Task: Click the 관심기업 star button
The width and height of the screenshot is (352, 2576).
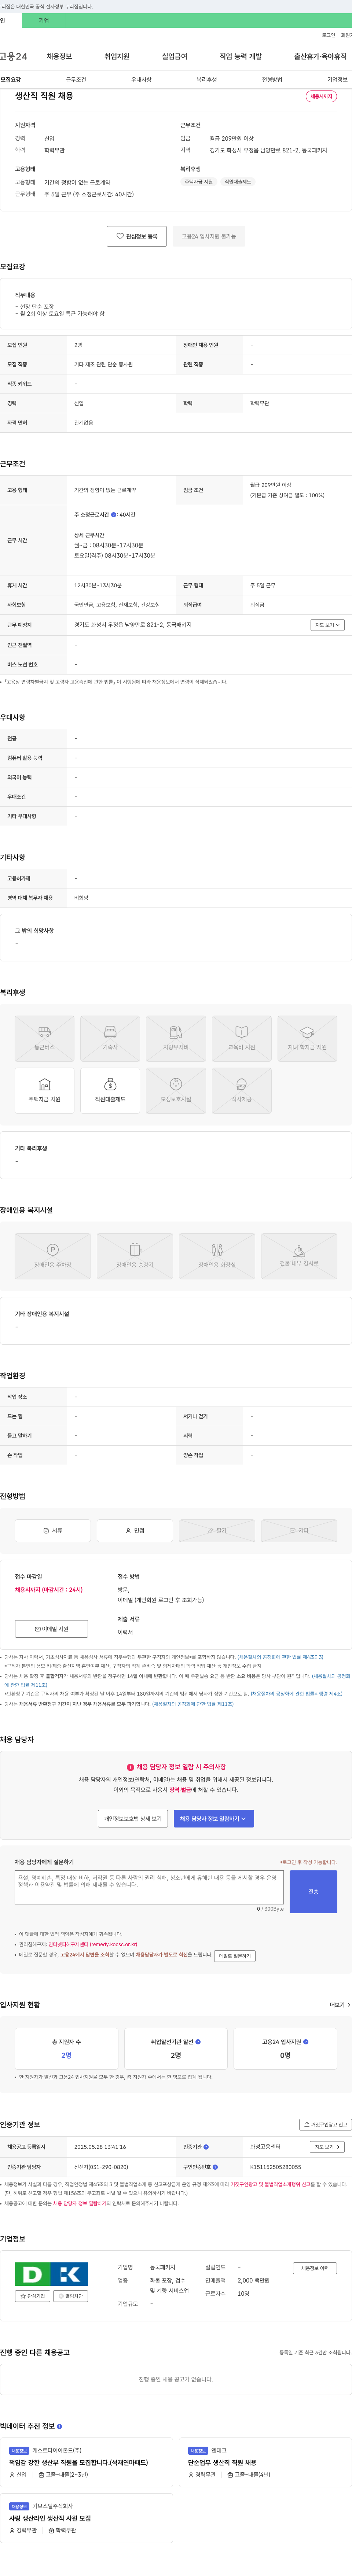Action: [33, 2296]
